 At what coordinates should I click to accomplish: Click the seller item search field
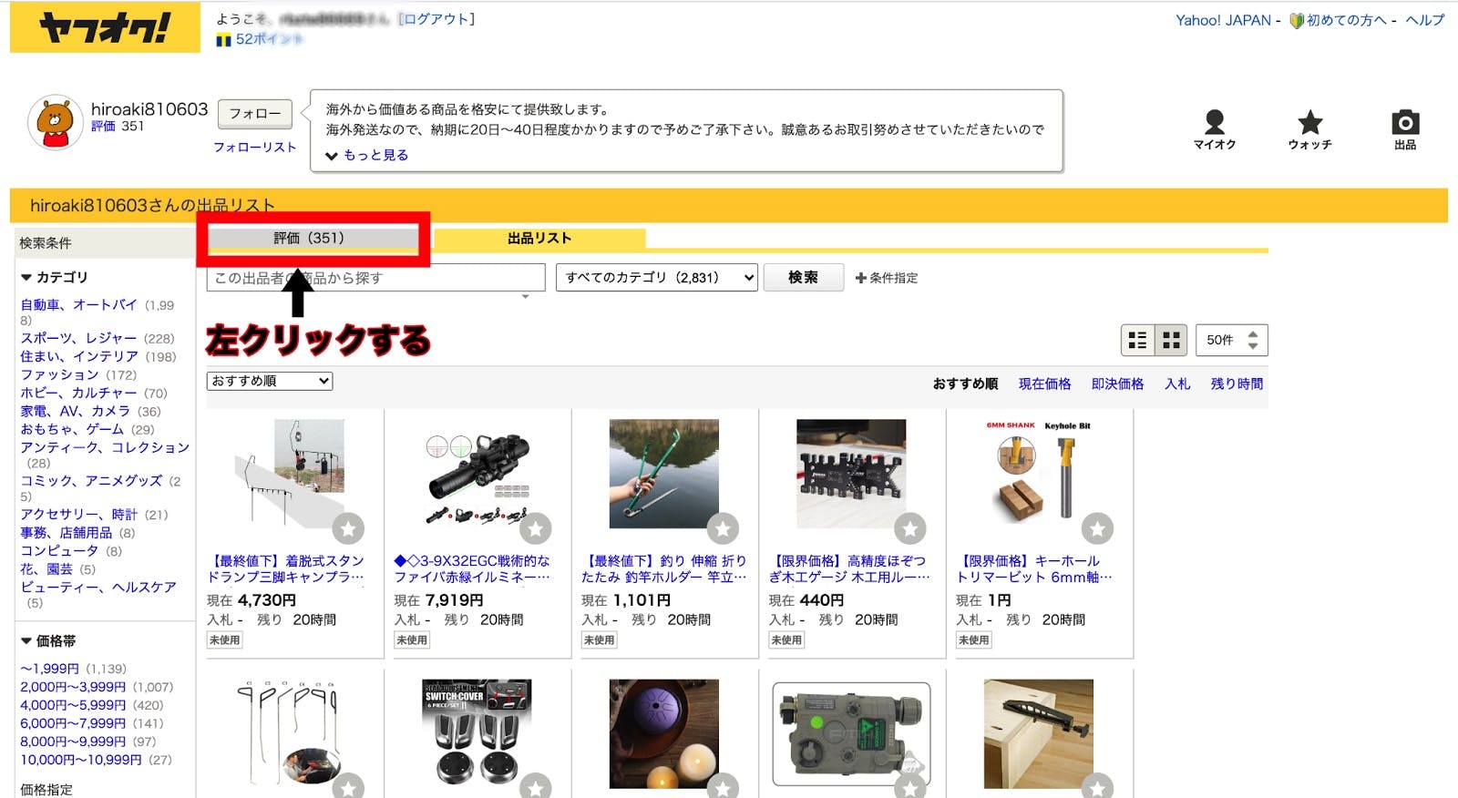(375, 278)
